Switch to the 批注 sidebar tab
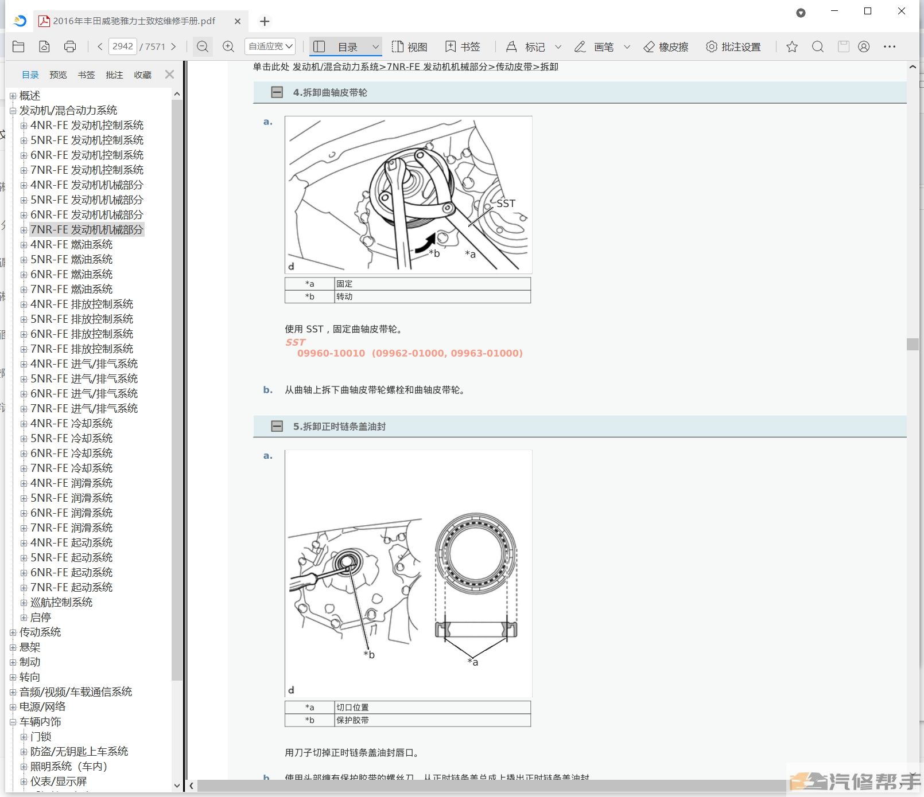This screenshot has width=924, height=797. 114,75
